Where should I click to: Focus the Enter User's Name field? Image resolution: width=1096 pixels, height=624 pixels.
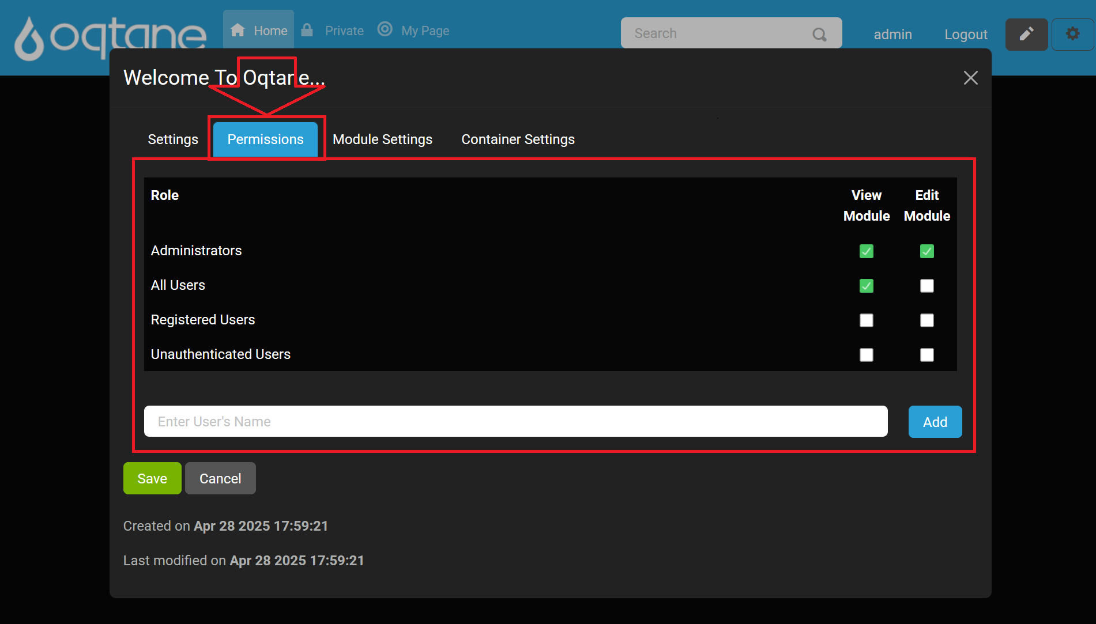click(516, 421)
